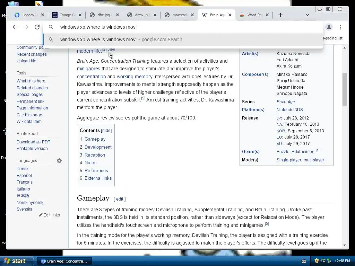Open the working memory link
This screenshot has width=355, height=266.
click(x=135, y=77)
